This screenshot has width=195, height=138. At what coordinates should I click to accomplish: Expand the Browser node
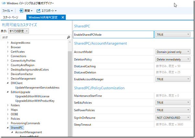coord(8,47)
